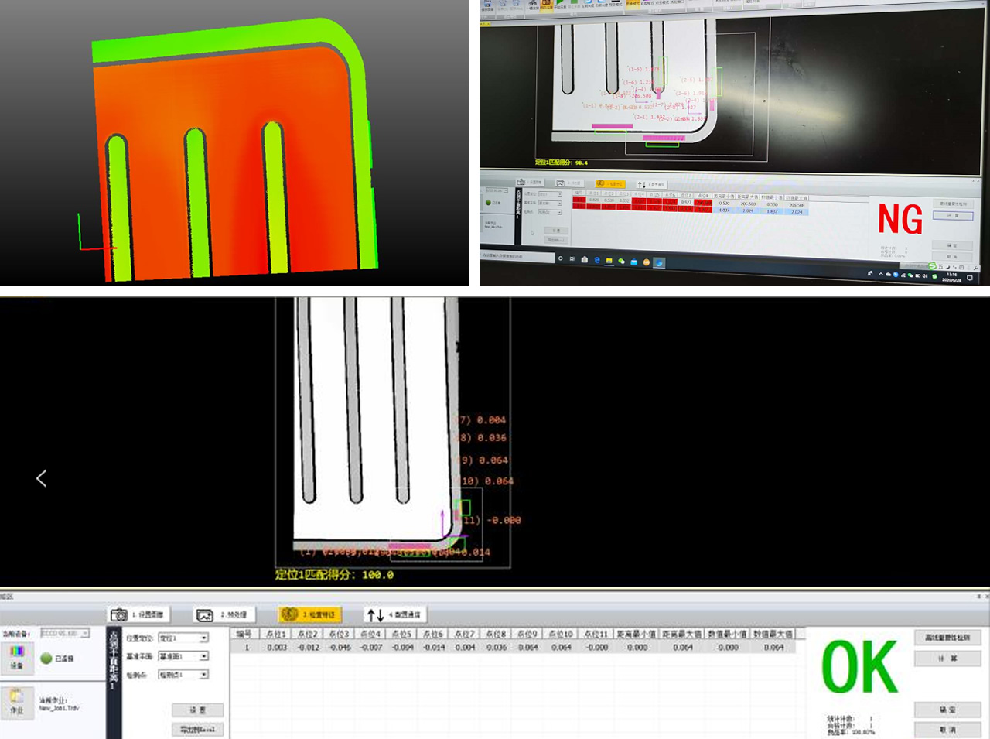Click New_Job1.Tndv job name text
The image size is (990, 739).
pyautogui.click(x=59, y=709)
